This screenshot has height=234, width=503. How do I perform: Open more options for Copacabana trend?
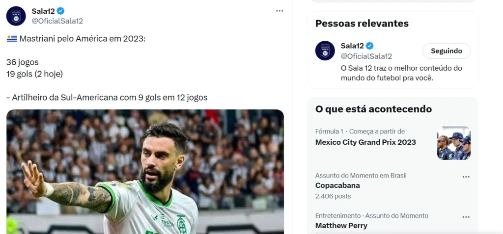466,177
